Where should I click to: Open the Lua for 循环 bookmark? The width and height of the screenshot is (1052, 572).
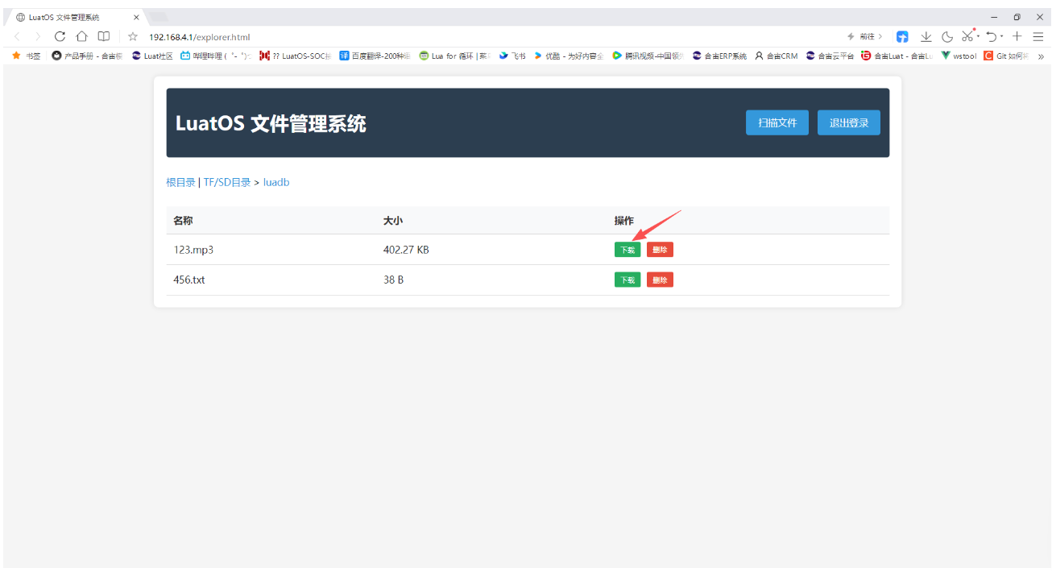(x=455, y=56)
